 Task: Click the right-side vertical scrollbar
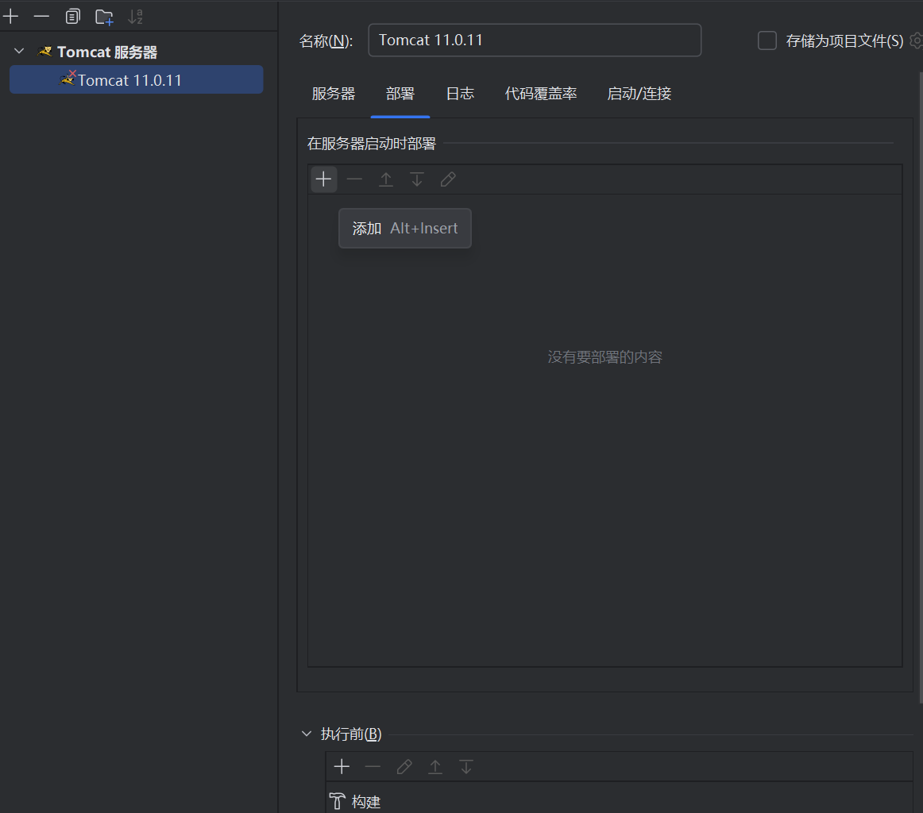point(921,387)
